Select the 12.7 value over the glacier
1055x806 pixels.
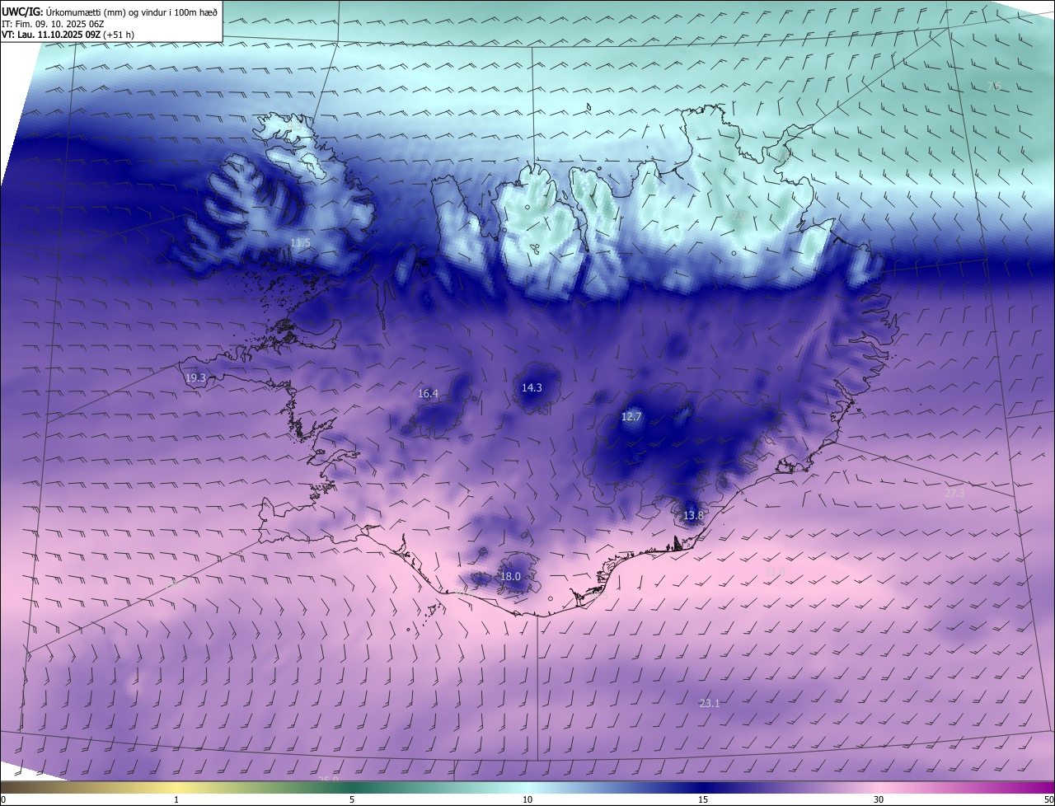pyautogui.click(x=631, y=417)
